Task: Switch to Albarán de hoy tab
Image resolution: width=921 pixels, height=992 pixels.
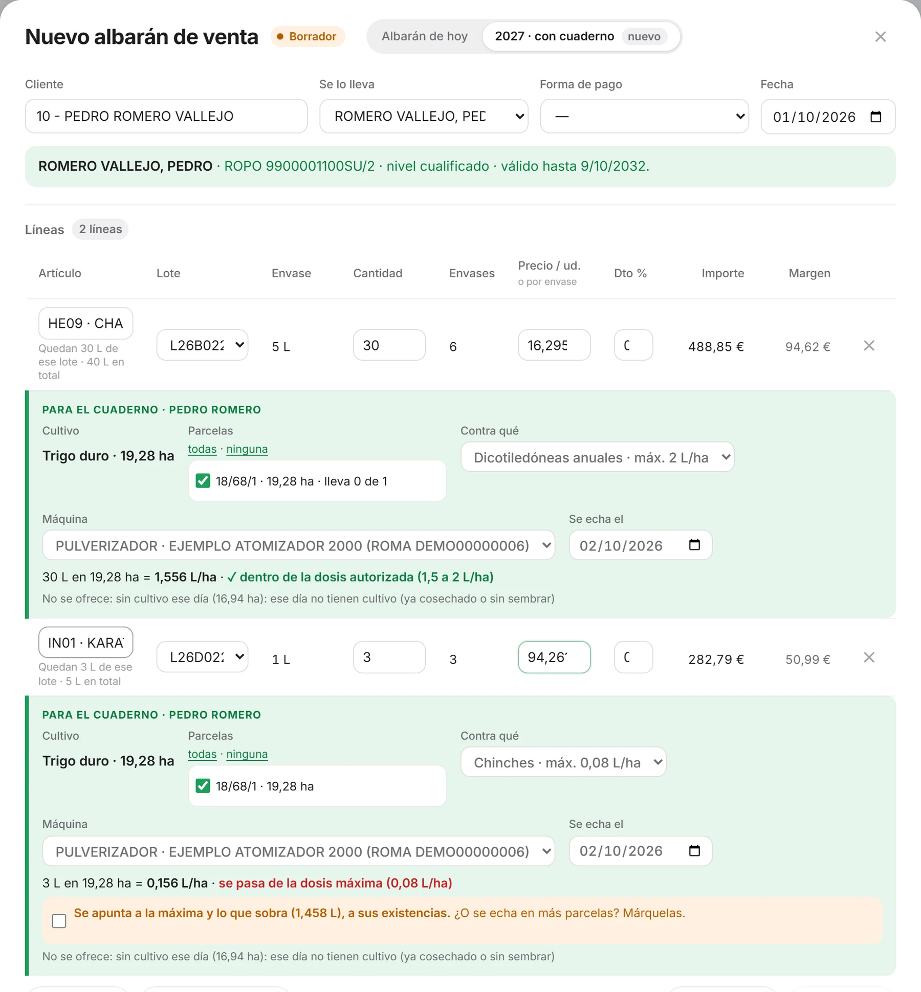Action: point(425,36)
